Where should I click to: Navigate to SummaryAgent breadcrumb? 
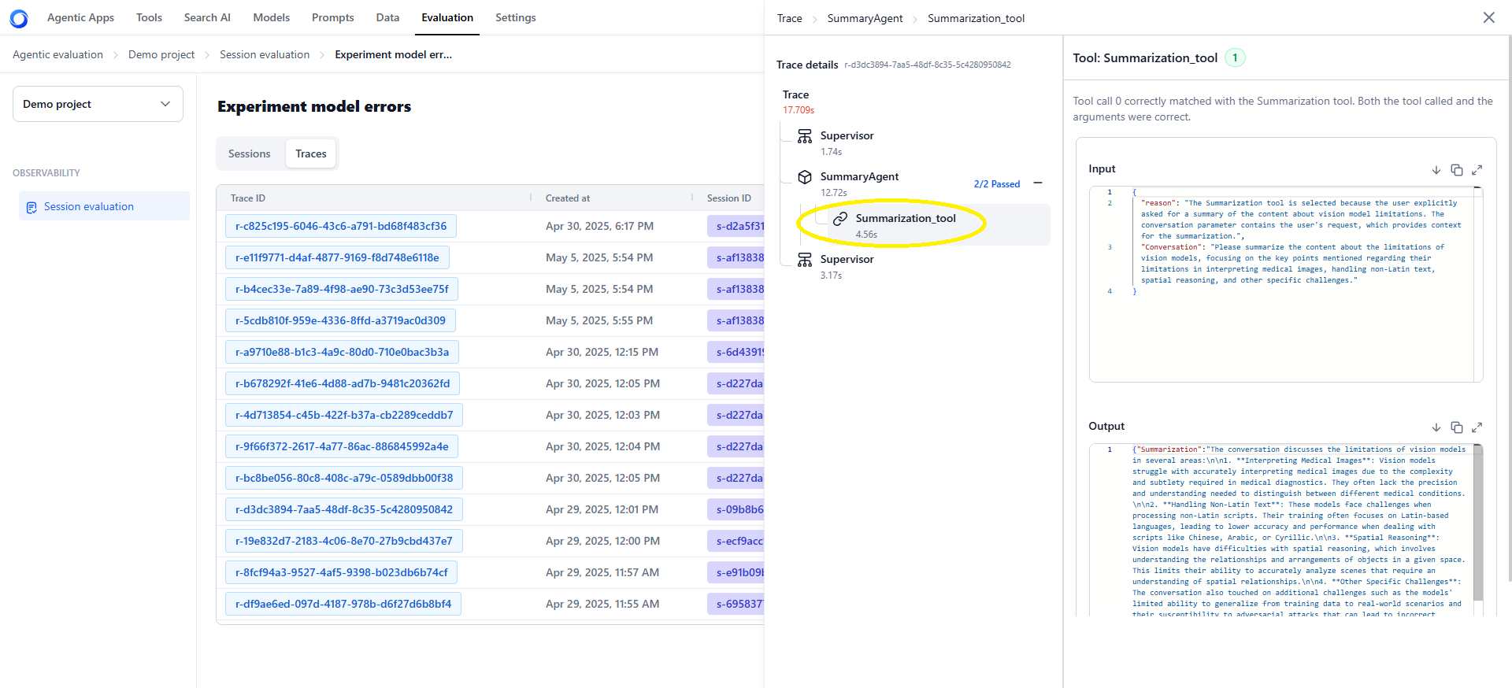865,18
